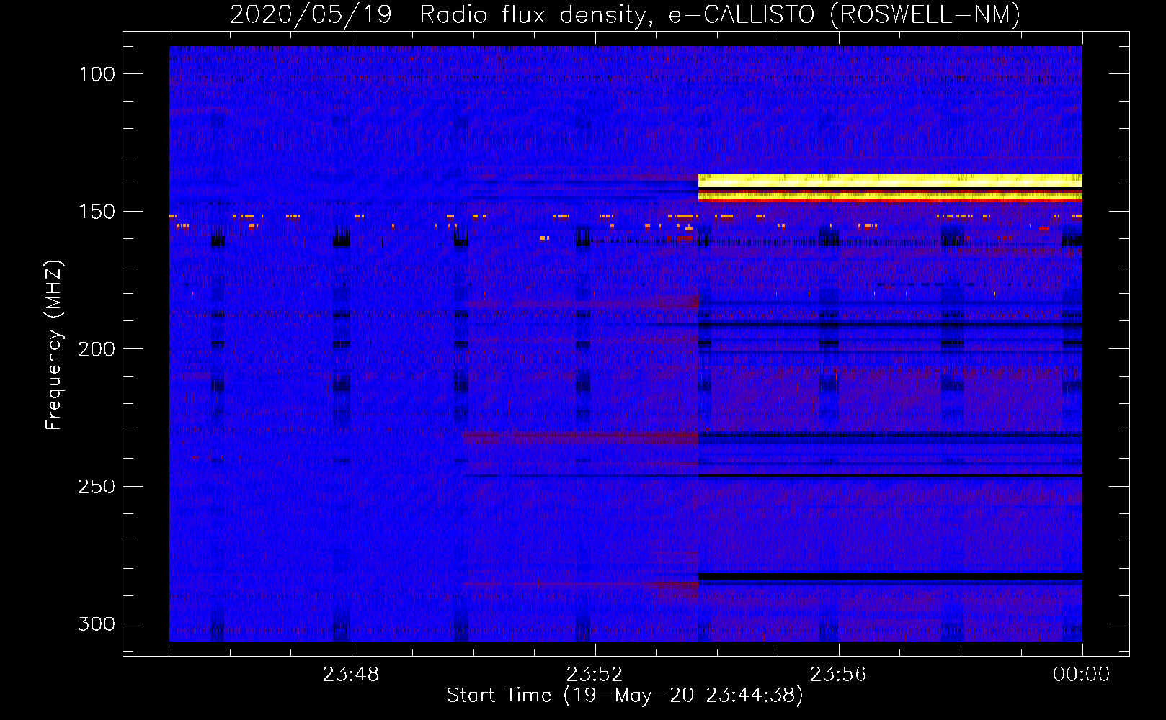Click the plot title "2020/05/19 Radio flux density, e-CALLISTO (ROSWELL-NM)"
Viewport: 1166px width, 720px height.
[x=625, y=14]
